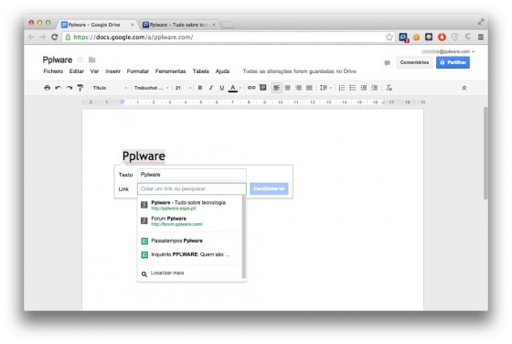Image resolution: width=512 pixels, height=344 pixels.
Task: Open the text color picker
Action: click(233, 88)
